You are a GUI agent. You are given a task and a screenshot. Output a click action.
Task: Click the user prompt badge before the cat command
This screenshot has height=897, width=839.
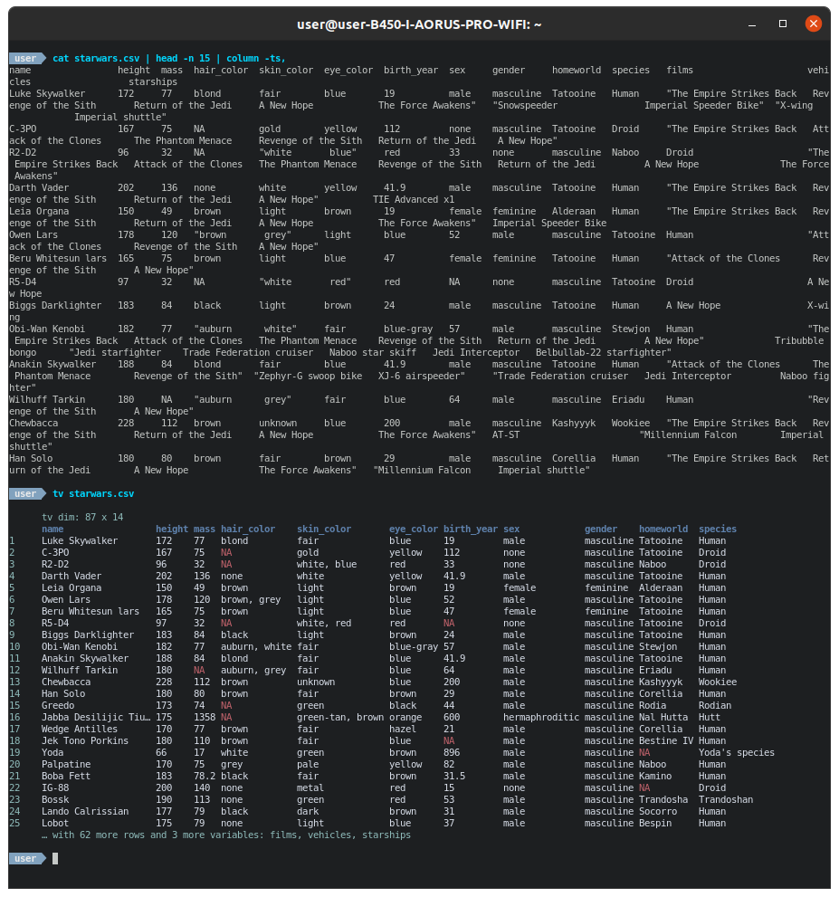[x=25, y=58]
